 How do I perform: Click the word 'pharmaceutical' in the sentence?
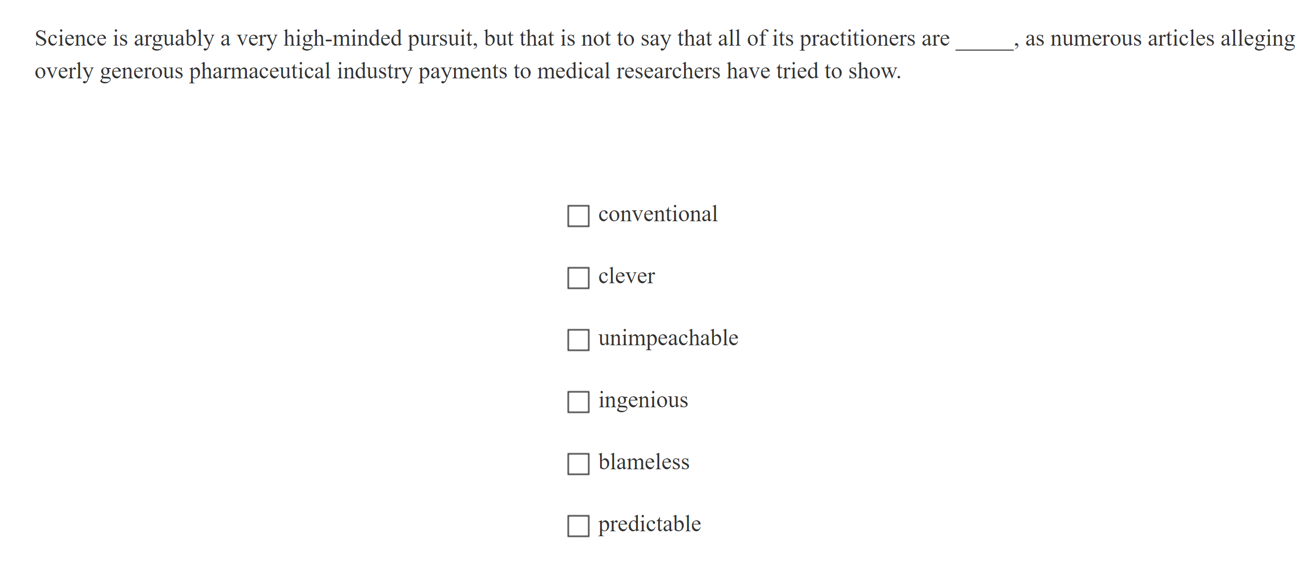tap(260, 72)
